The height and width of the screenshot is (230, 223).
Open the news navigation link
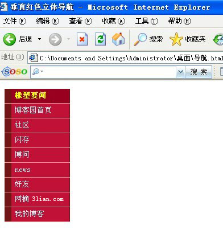37,170
